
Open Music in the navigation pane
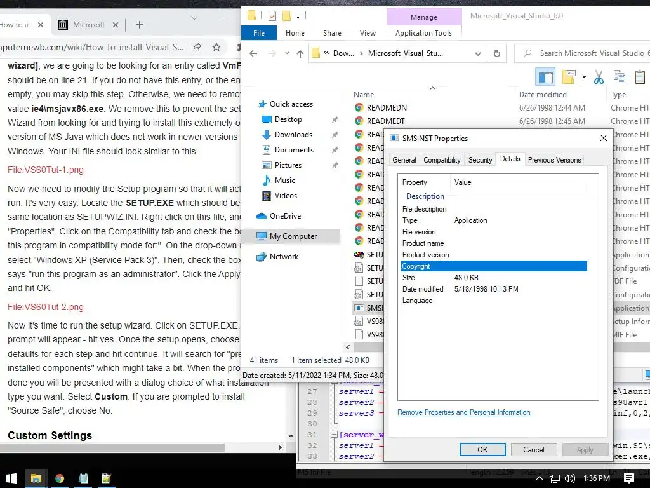(284, 180)
